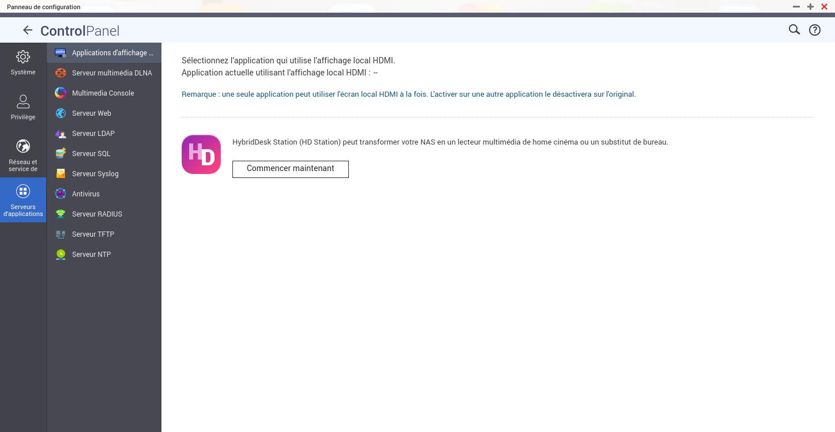Screen dimensions: 835x432
Task: Go to Serveur NTP page
Action: click(91, 255)
